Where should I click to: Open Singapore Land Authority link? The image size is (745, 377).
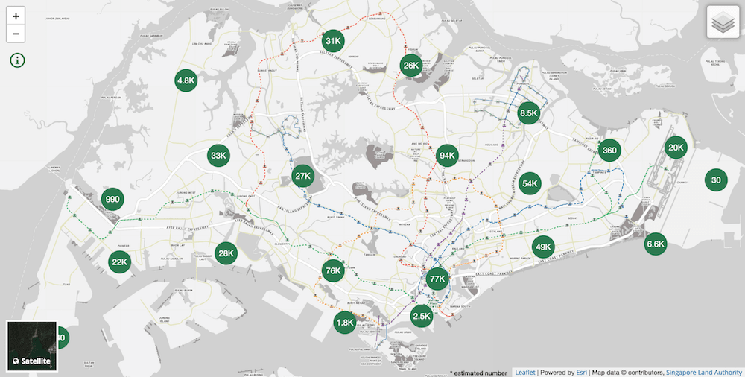click(x=703, y=372)
